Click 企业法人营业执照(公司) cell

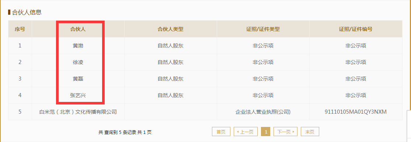point(263,112)
